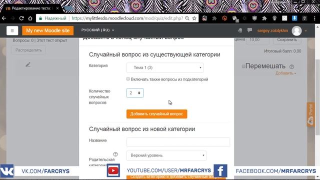Open the Русский (RU) language menu
Viewport: 320px width, 180px height.
97,30
